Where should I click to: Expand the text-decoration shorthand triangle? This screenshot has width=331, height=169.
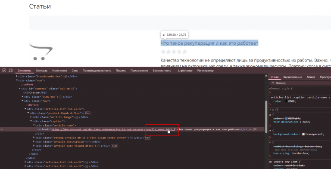300,122
